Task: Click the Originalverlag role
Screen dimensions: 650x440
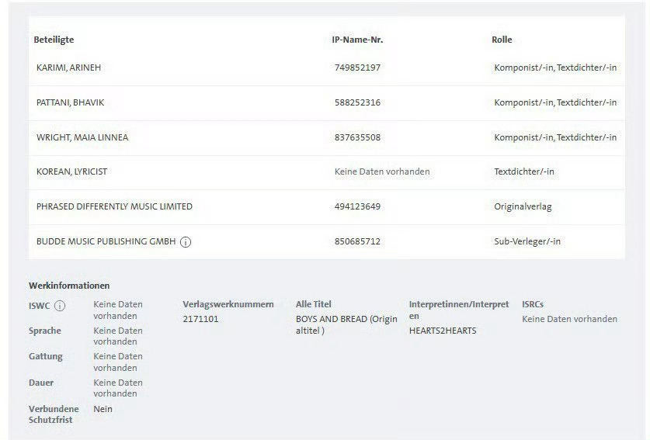Action: pyautogui.click(x=523, y=206)
